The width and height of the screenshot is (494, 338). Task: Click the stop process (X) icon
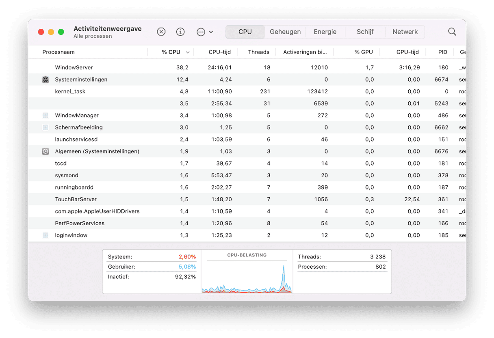coord(161,32)
